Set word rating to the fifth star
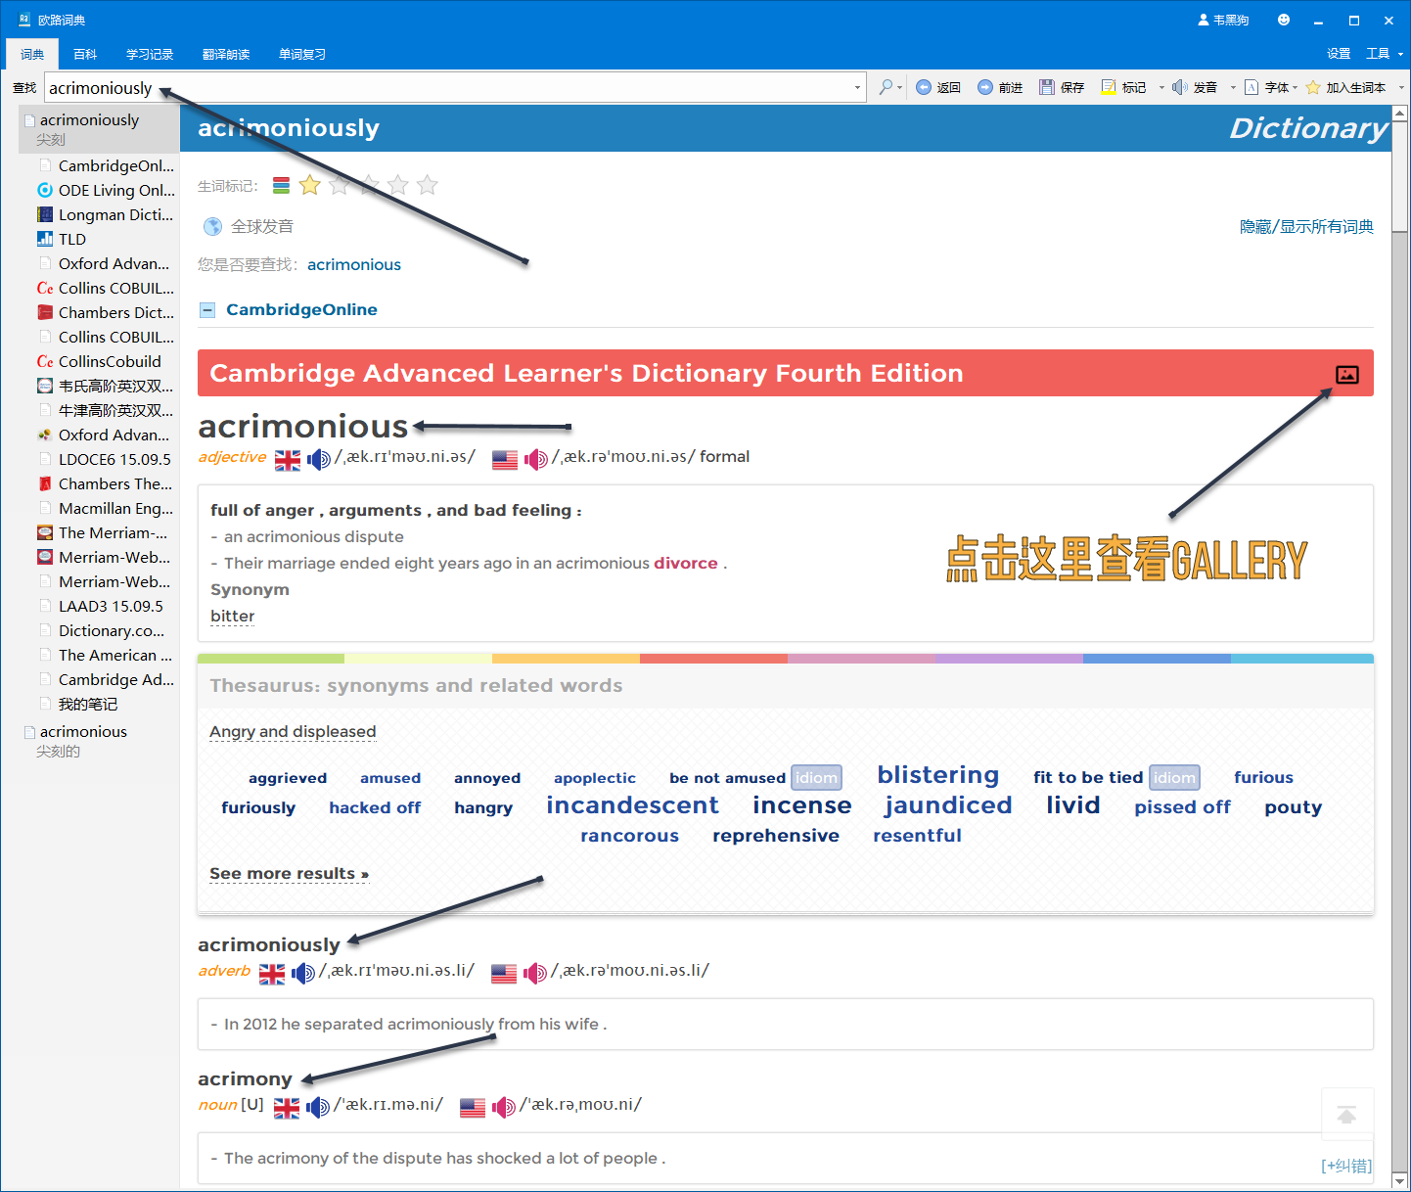The width and height of the screenshot is (1411, 1192). tap(428, 185)
